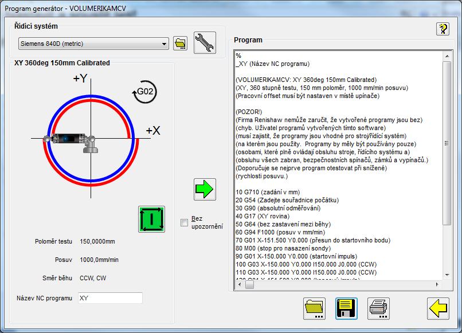The width and height of the screenshot is (462, 333).
Task: Print the program with printer icon
Action: point(379,308)
